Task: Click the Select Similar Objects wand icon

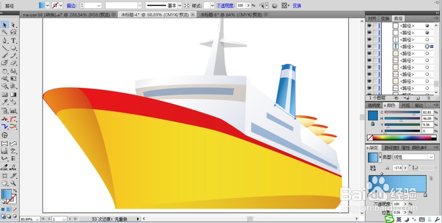Action: tap(262, 5)
